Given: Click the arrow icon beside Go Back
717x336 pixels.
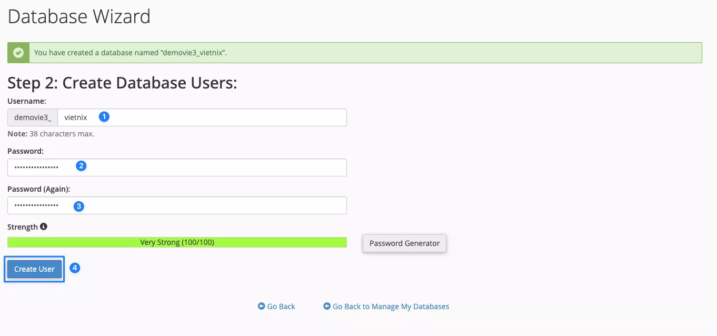Looking at the screenshot, I should (261, 306).
